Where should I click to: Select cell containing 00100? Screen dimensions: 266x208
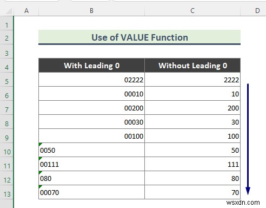coord(91,136)
